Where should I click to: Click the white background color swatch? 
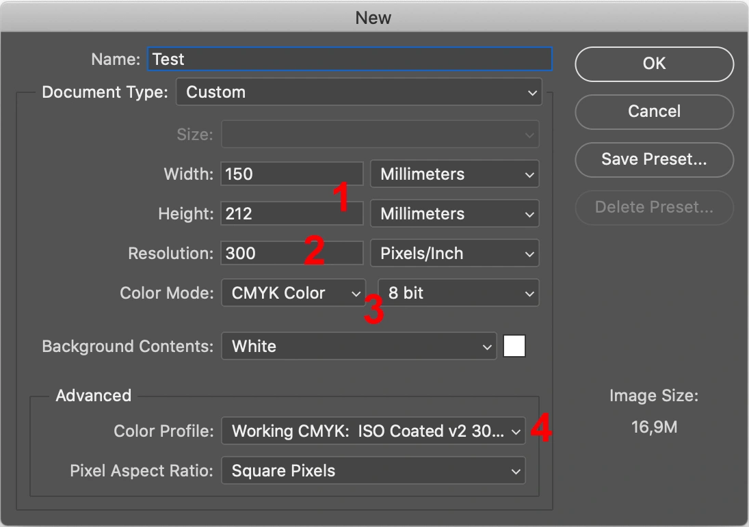tap(514, 346)
